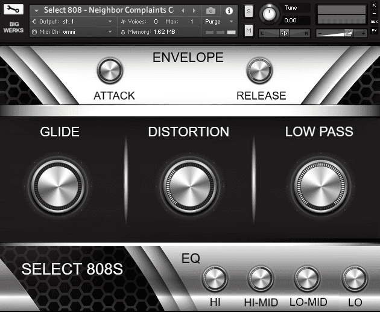
Task: Toggle the AUX button
Action: [x=374, y=22]
